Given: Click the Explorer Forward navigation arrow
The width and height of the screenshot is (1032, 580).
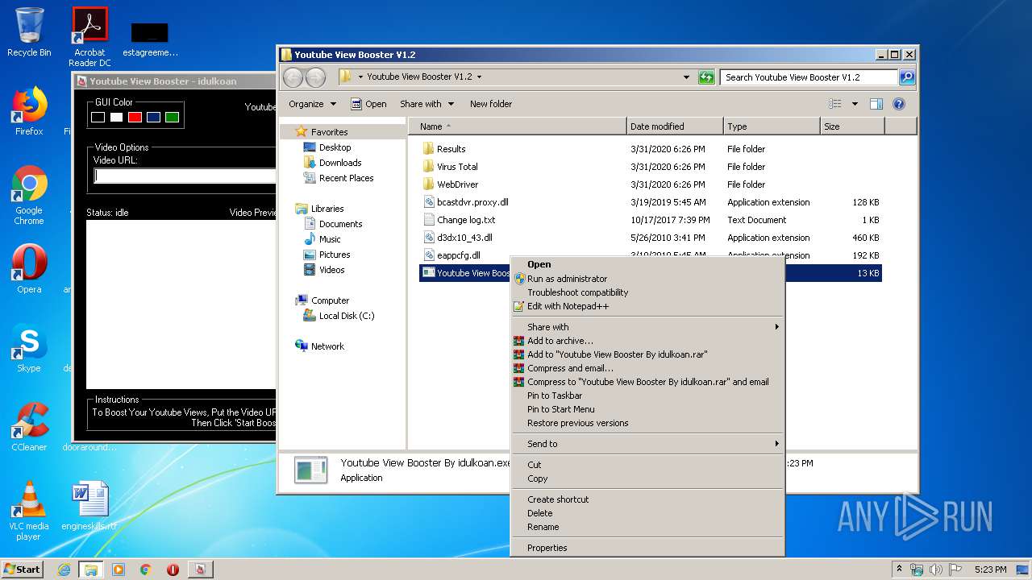Looking at the screenshot, I should pyautogui.click(x=316, y=77).
